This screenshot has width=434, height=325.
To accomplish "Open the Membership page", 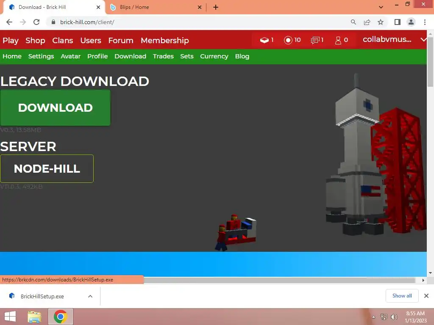I will point(165,40).
